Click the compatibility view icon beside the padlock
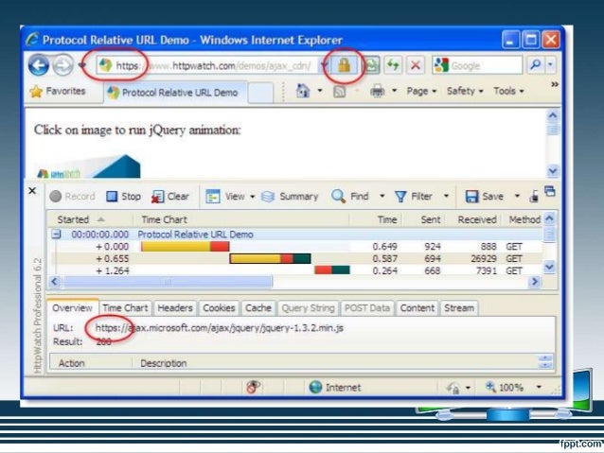Image resolution: width=604 pixels, height=453 pixels. 371,65
